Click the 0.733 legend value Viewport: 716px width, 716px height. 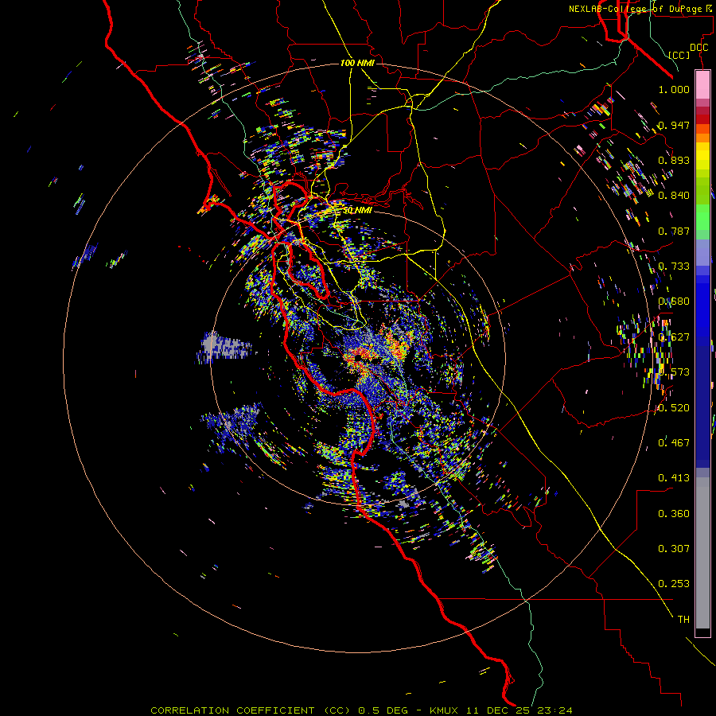point(674,267)
